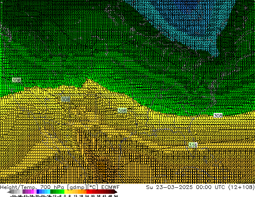Click the dark purple swatch in the legend
This screenshot has width=255, height=197.
tap(24, 192)
